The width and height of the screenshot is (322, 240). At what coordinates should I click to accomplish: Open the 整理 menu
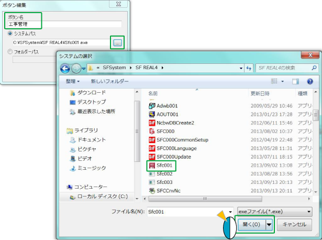pyautogui.click(x=72, y=81)
